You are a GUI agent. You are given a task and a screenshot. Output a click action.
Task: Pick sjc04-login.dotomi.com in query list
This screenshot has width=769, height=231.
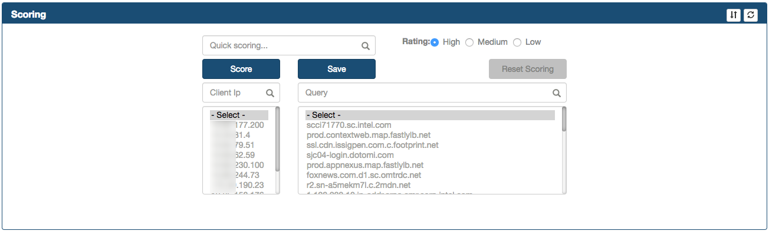(x=350, y=155)
